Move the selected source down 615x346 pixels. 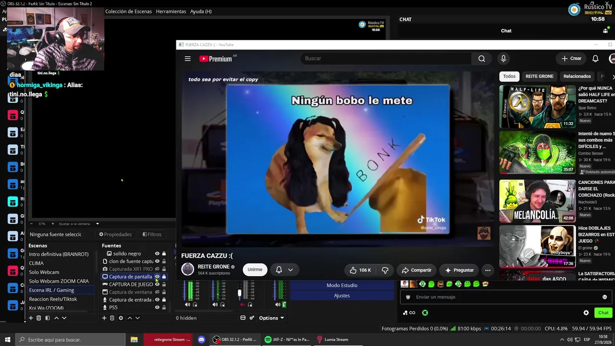pyautogui.click(x=137, y=318)
